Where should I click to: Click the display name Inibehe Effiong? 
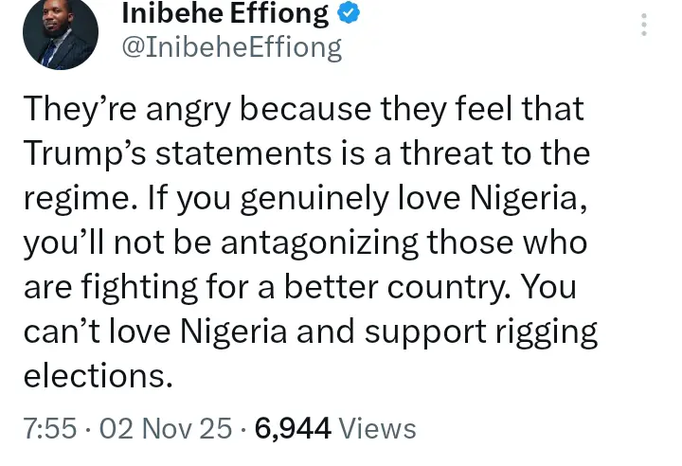tap(225, 14)
